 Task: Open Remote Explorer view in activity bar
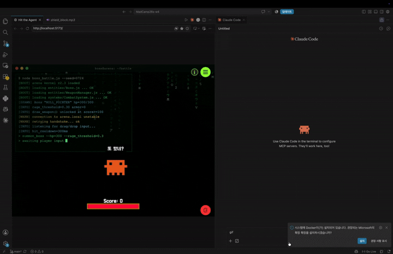coord(5,65)
